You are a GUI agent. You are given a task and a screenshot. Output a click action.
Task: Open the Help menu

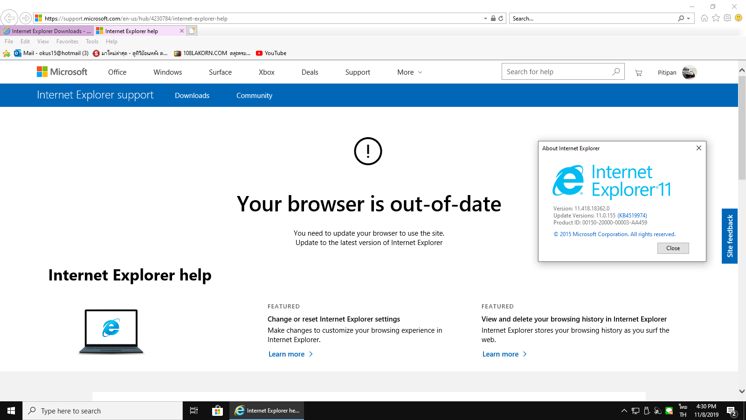coord(111,42)
